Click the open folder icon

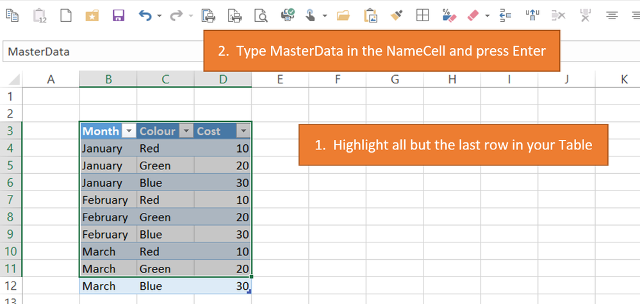click(343, 15)
